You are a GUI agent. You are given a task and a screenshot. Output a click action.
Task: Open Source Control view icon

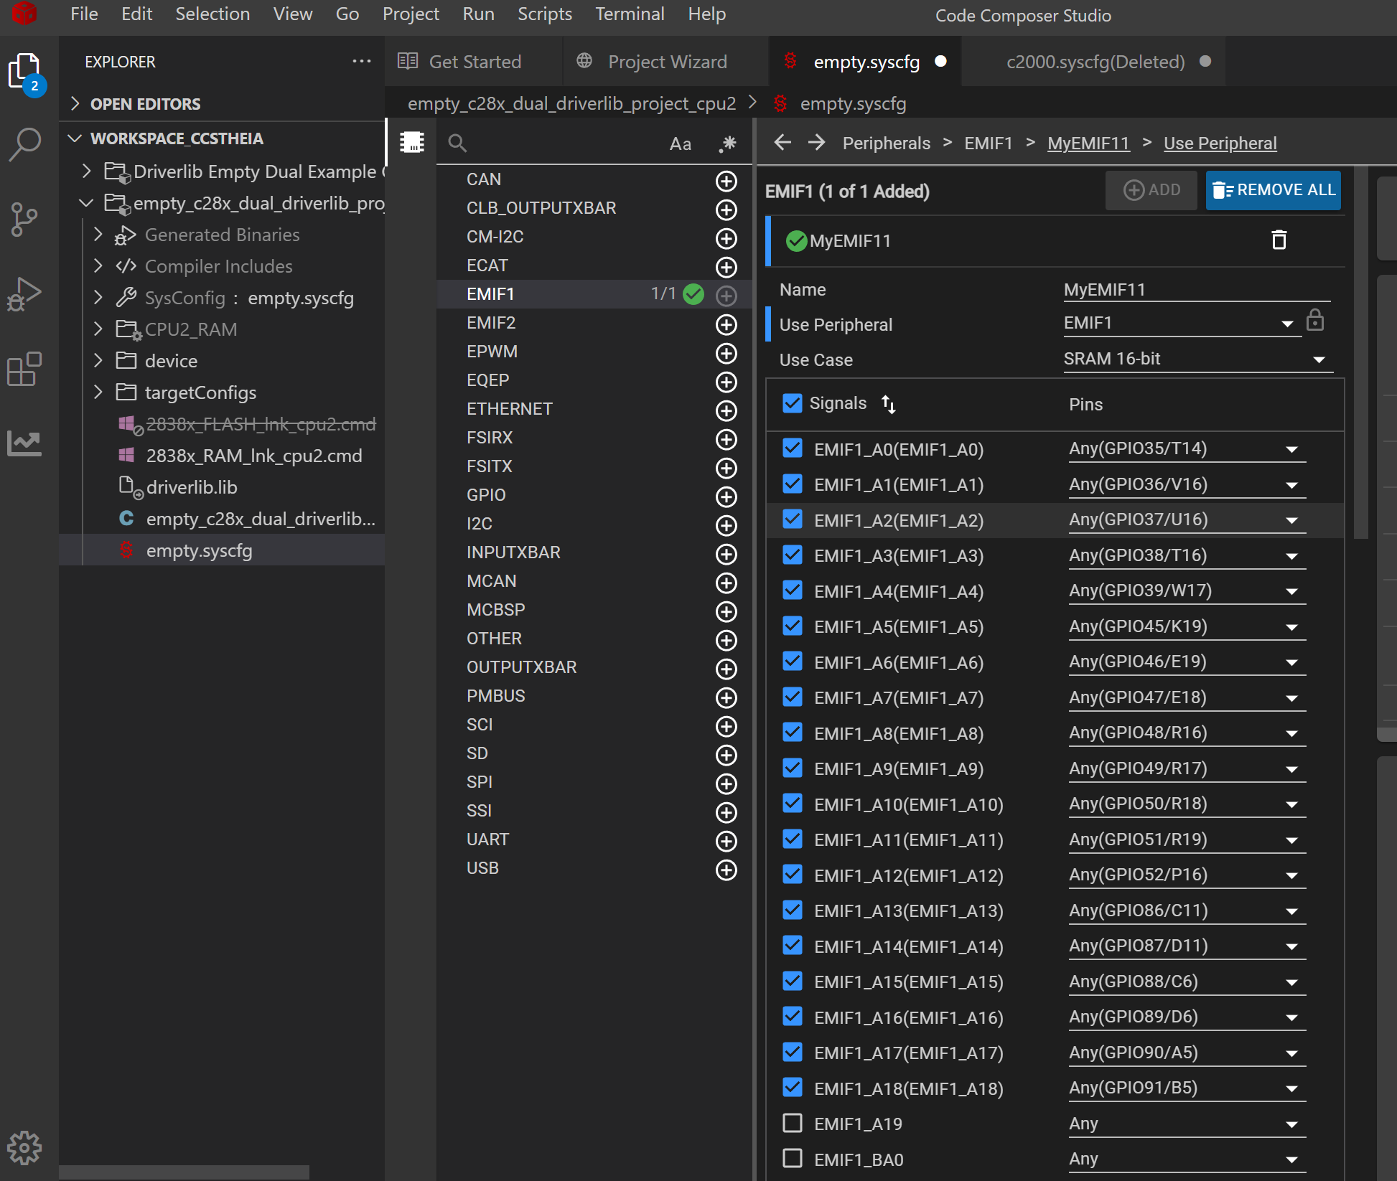pos(25,219)
